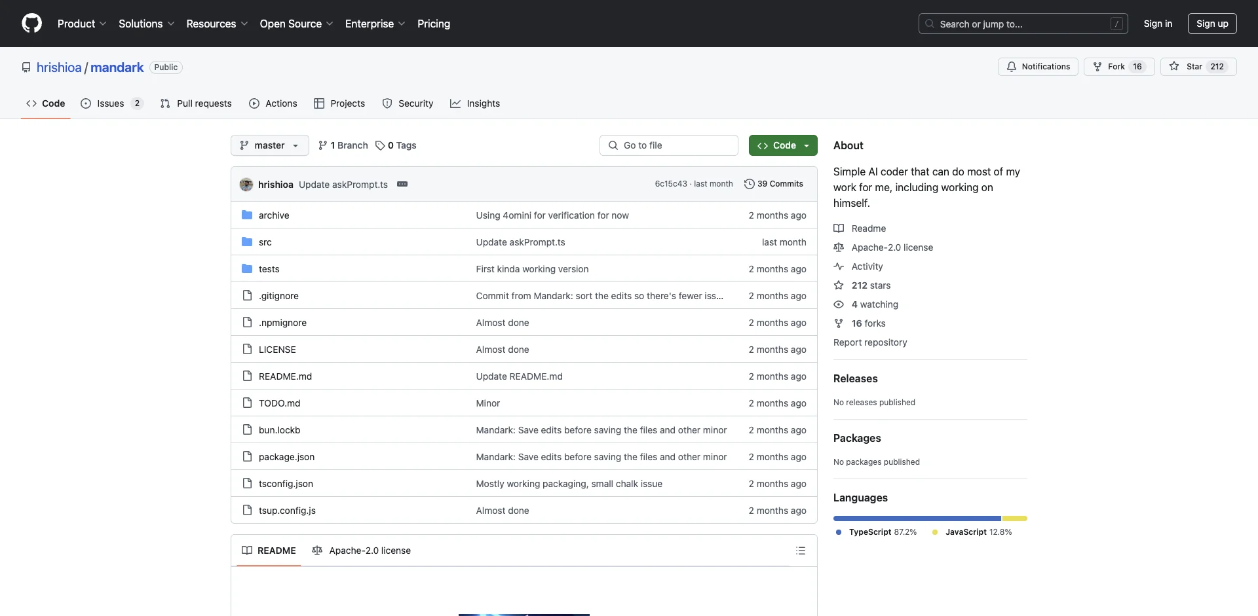Click the book icon beside Readme link
Screen dimensions: 1258x616
(839, 228)
